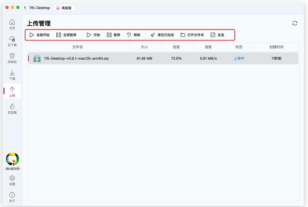Remove selected task with 移除

[x=134, y=35]
